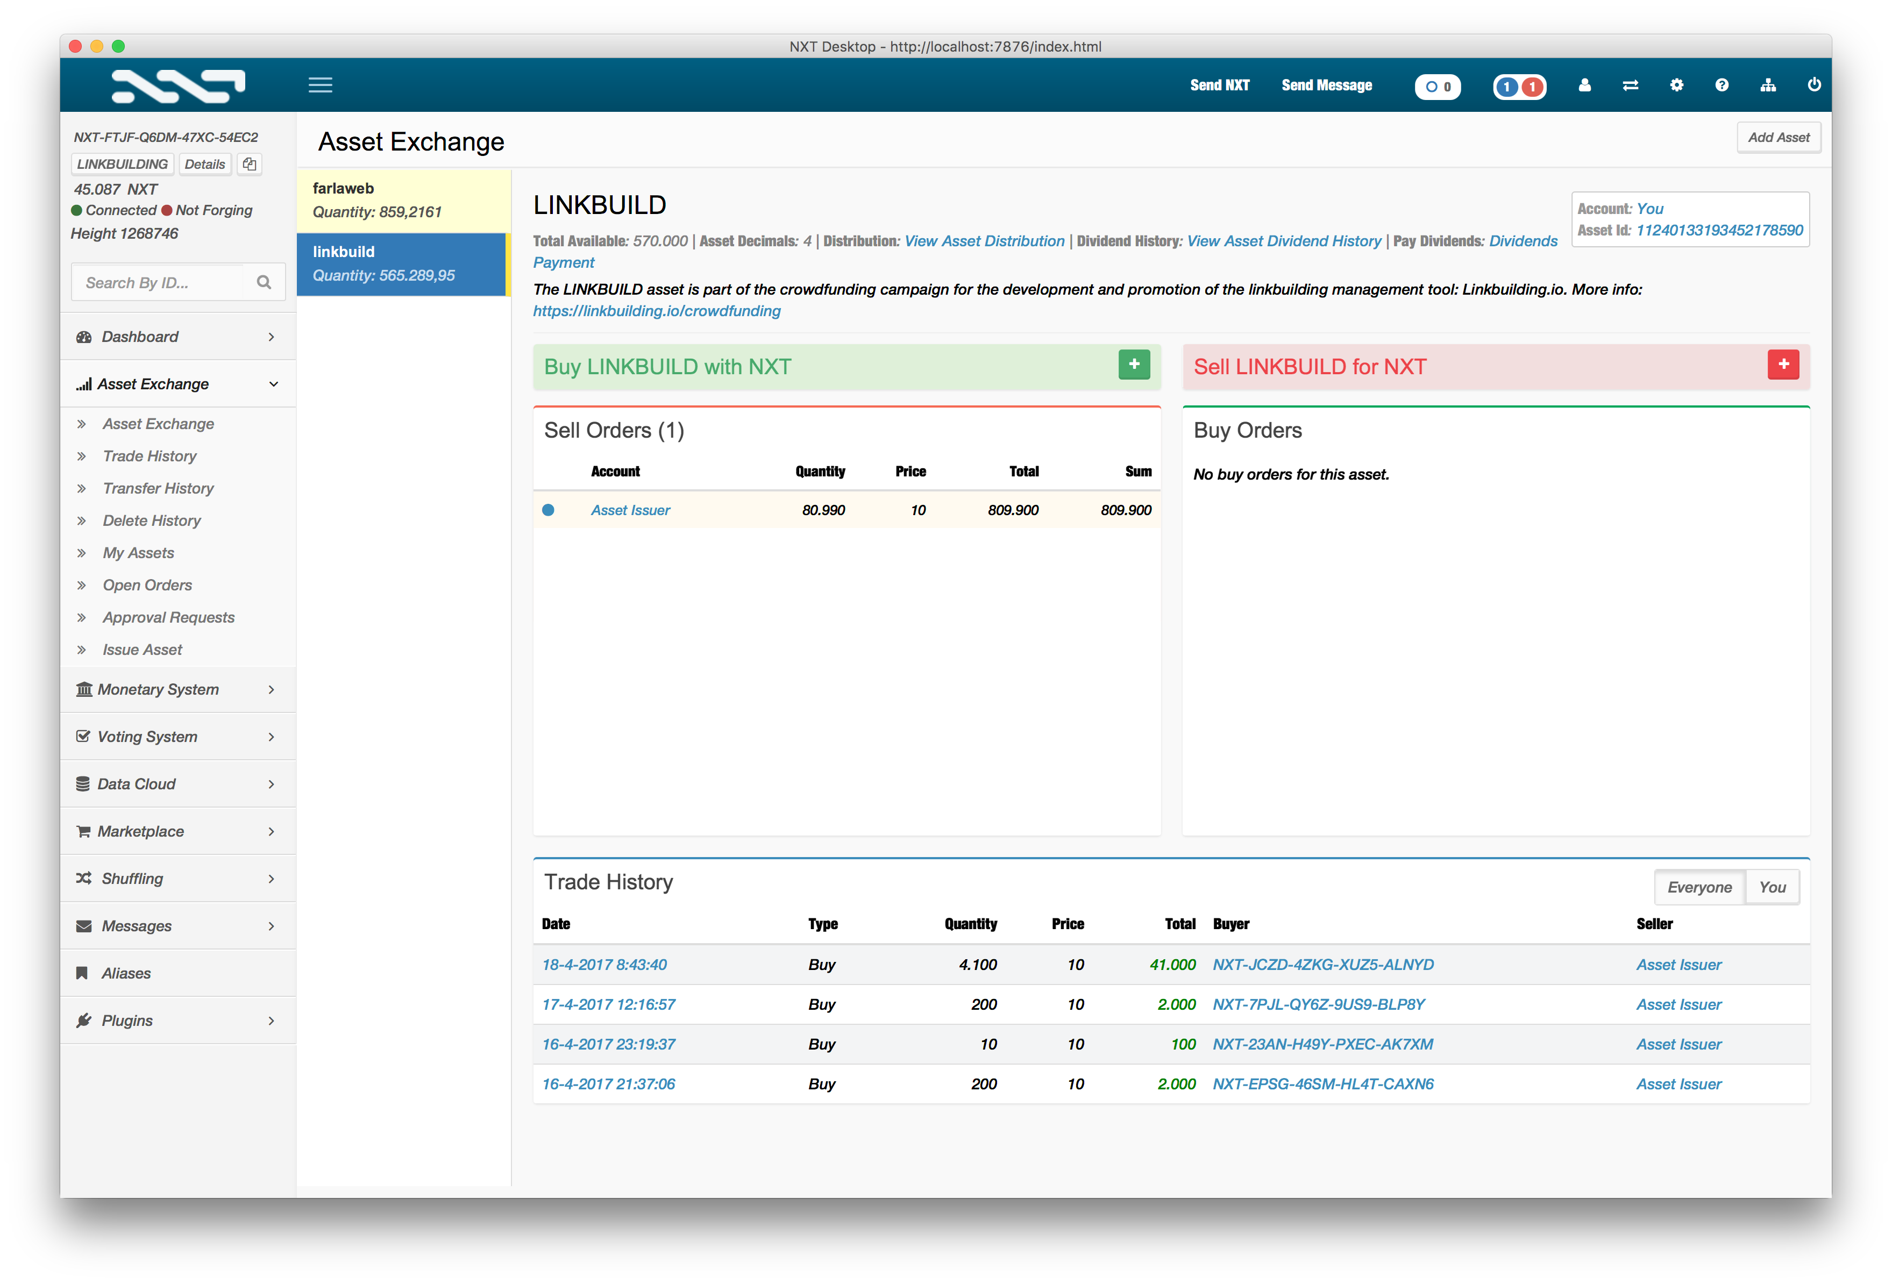Image resolution: width=1892 pixels, height=1284 pixels.
Task: Switch trade history to You
Action: pyautogui.click(x=1772, y=887)
